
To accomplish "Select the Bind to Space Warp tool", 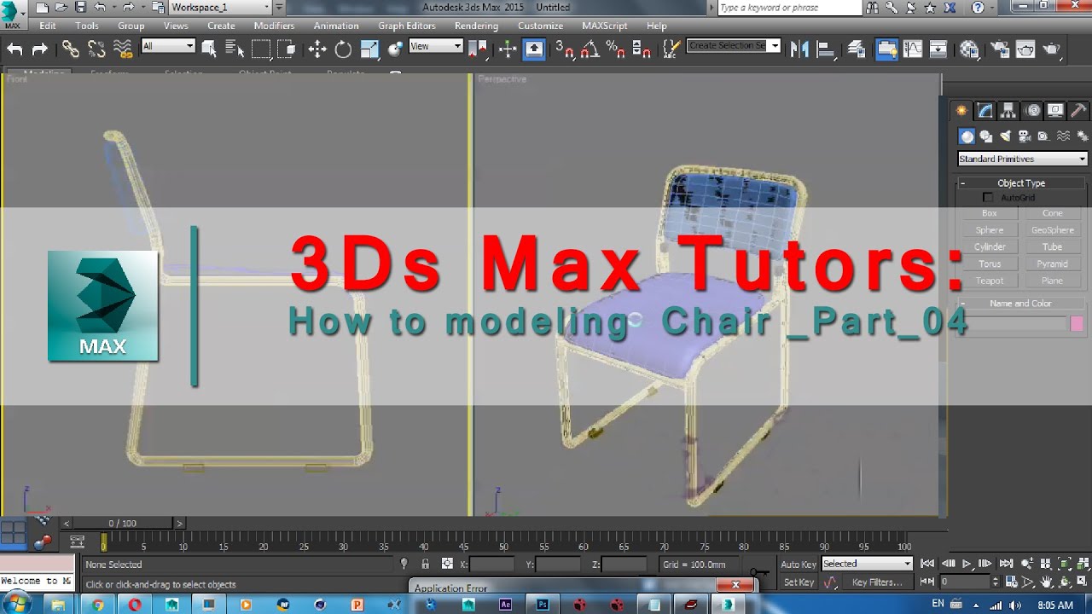I will tap(123, 49).
